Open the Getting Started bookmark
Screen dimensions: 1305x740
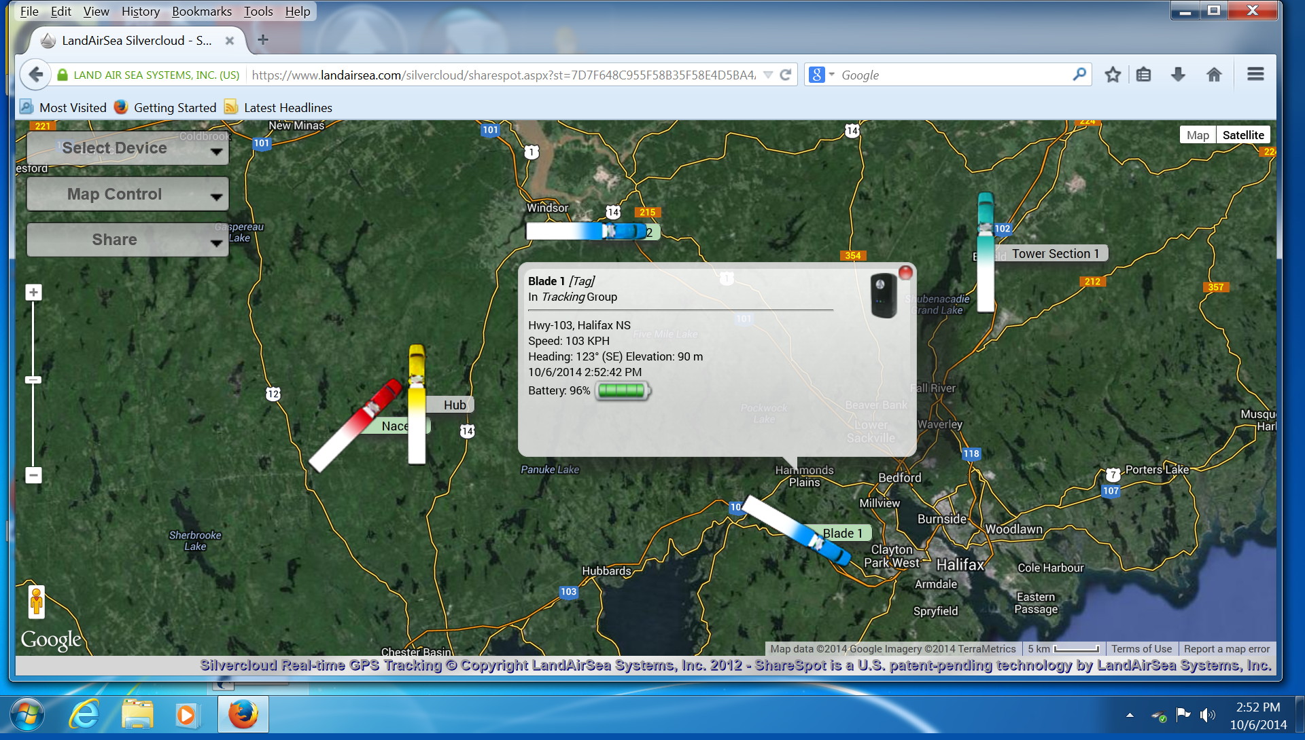tap(165, 107)
